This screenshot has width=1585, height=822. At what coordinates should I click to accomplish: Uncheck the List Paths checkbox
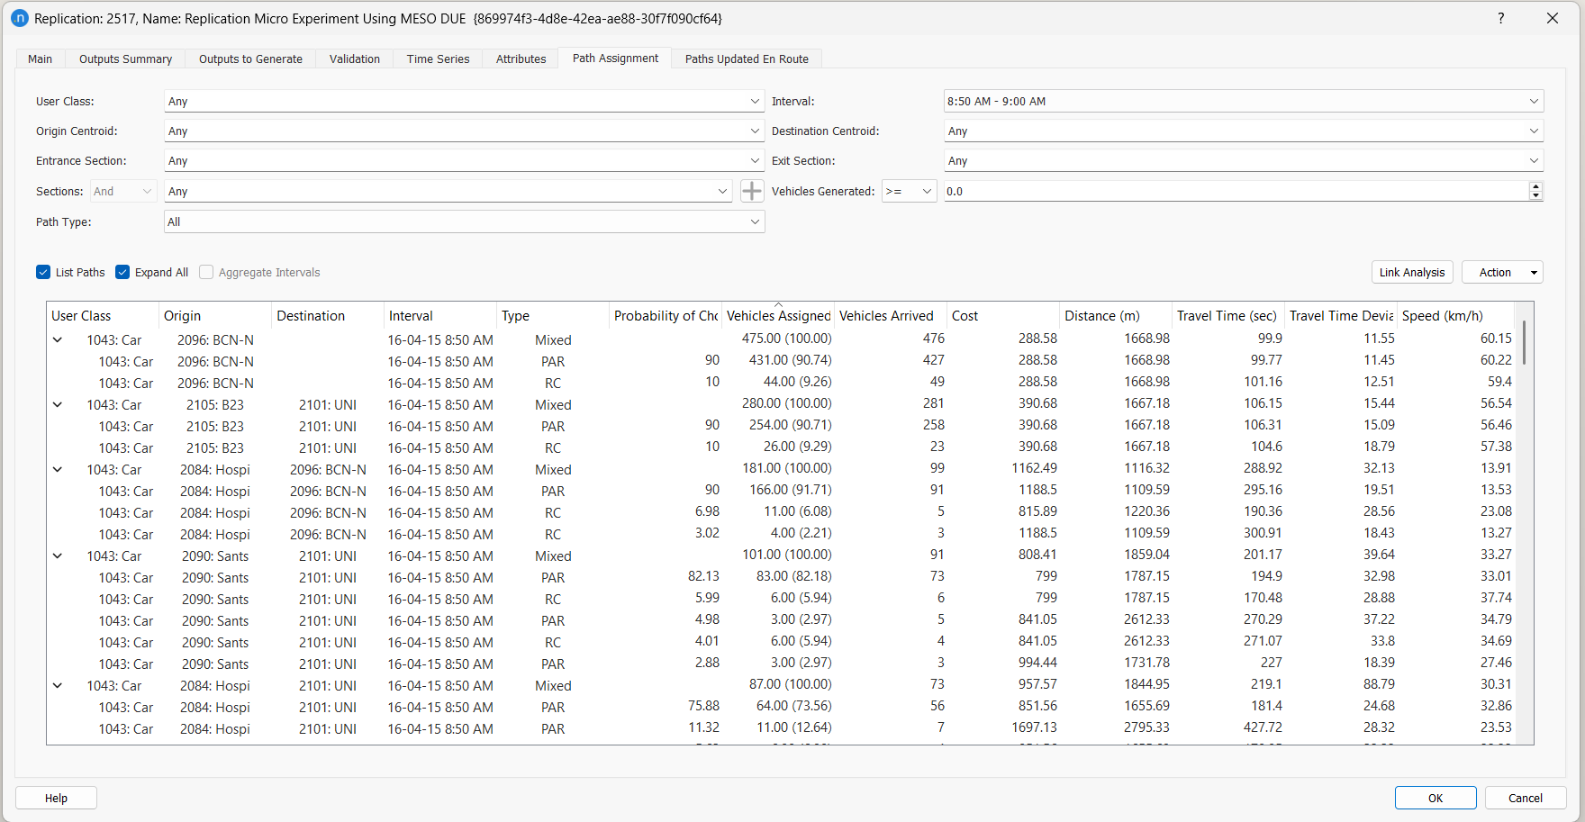(43, 272)
